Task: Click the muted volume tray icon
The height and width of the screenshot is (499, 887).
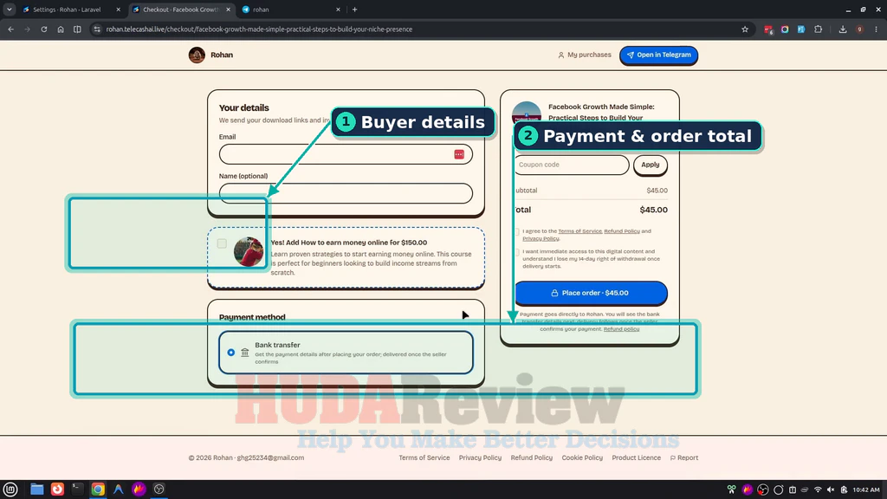Action: [831, 490]
